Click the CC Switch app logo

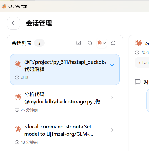4,6
